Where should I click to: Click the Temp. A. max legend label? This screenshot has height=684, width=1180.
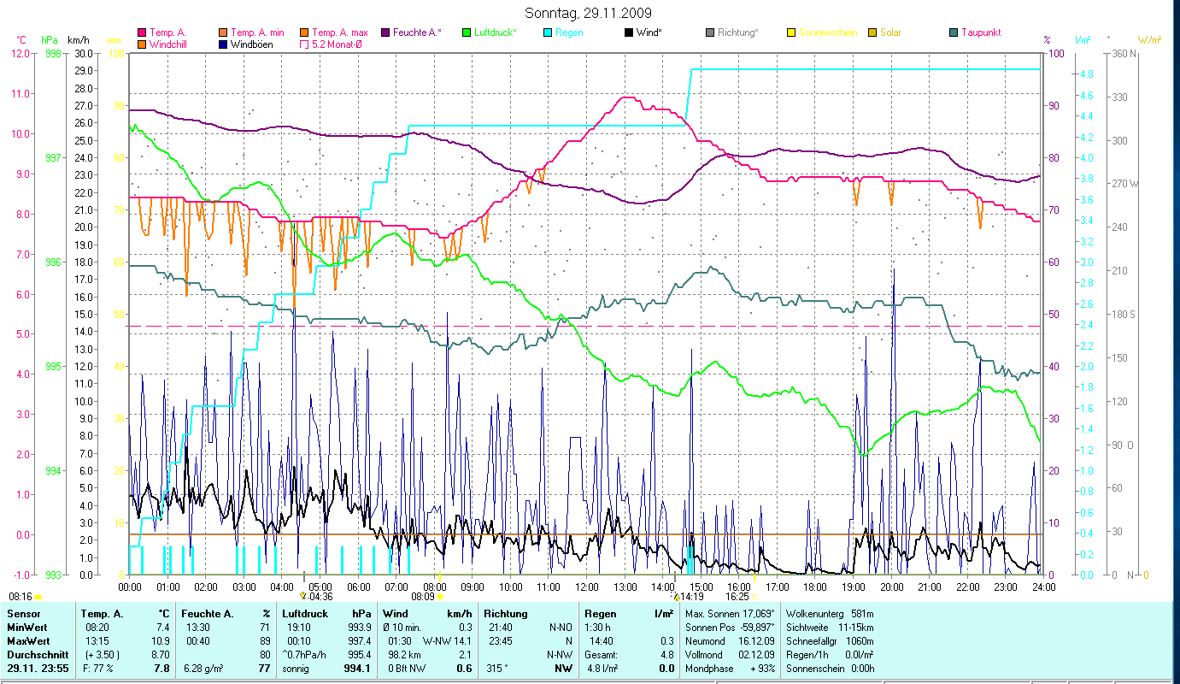click(340, 32)
